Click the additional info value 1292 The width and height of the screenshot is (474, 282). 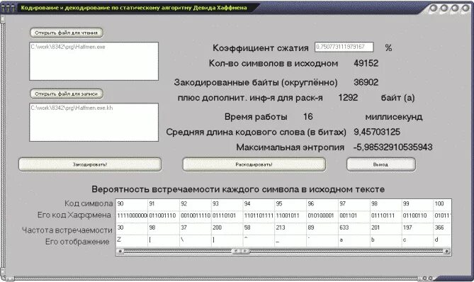(x=348, y=97)
